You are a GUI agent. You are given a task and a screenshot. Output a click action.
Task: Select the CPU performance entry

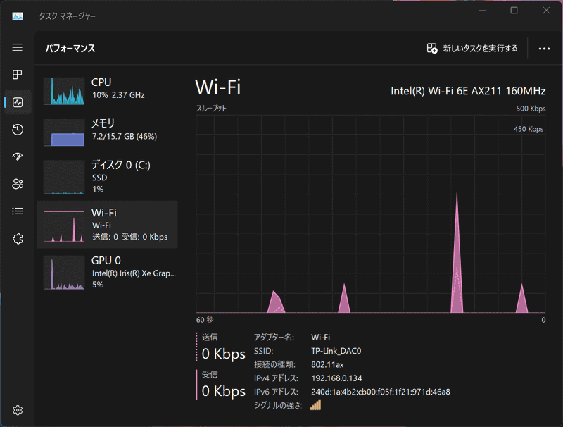[107, 89]
